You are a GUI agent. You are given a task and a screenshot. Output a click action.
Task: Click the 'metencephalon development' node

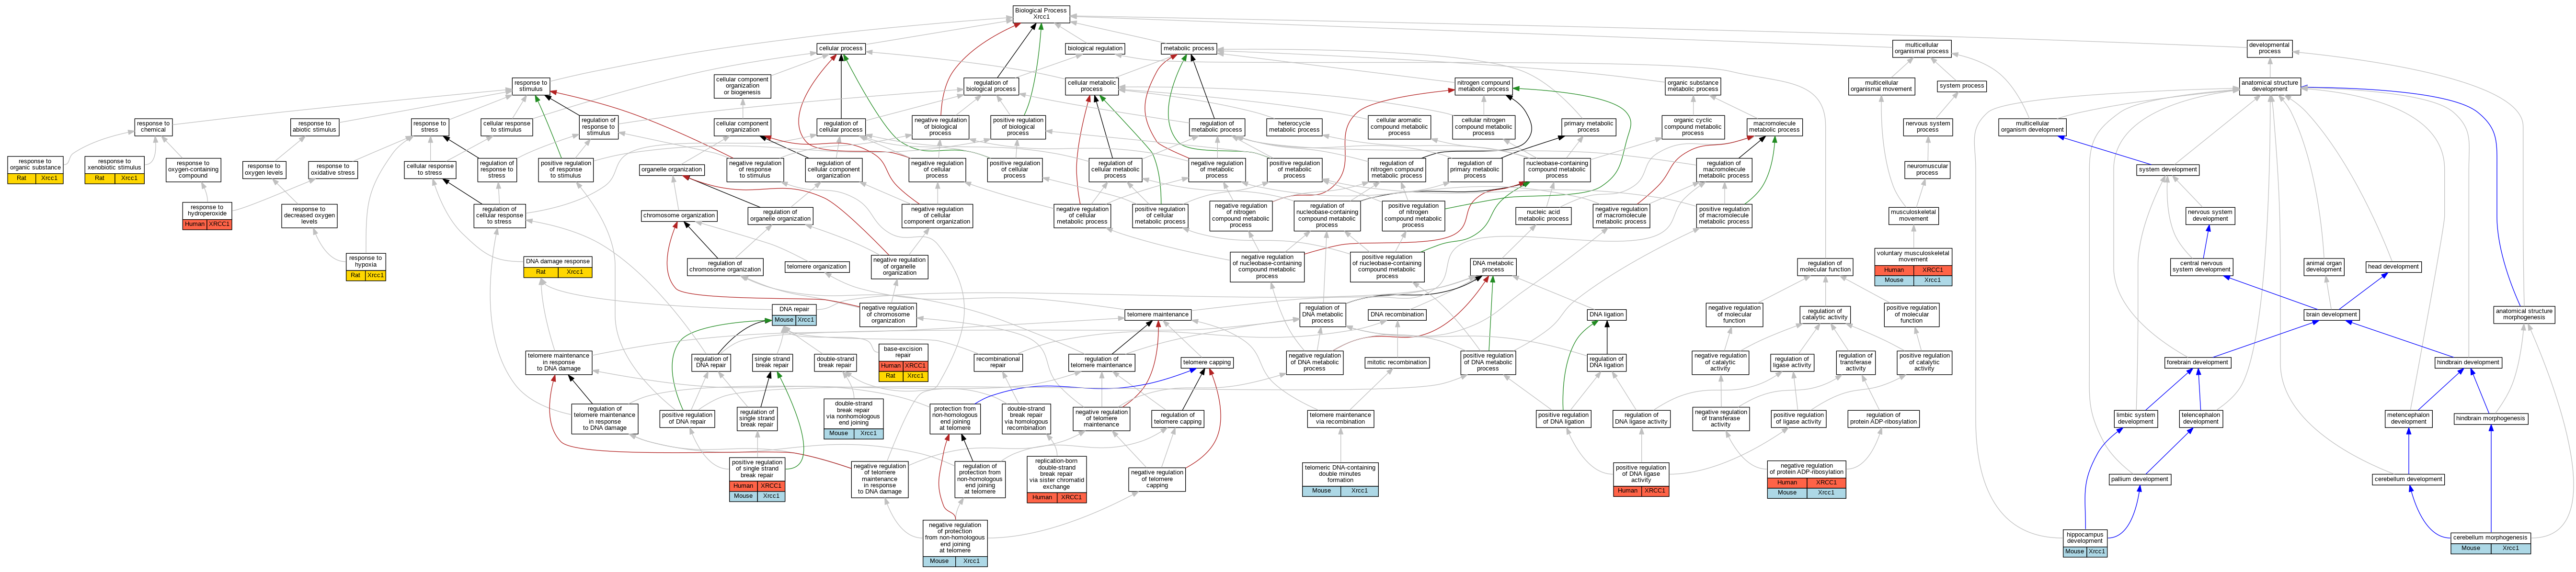(2408, 418)
